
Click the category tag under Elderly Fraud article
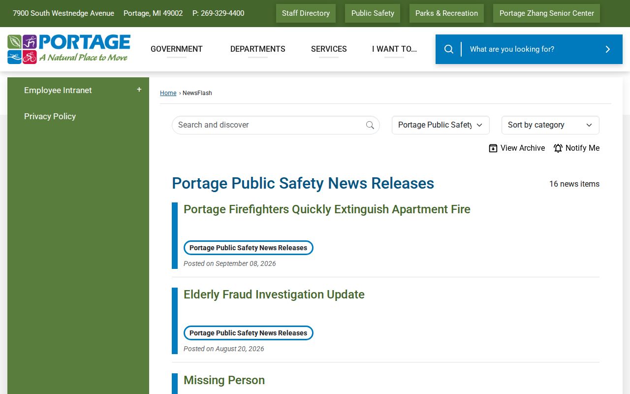(248, 333)
